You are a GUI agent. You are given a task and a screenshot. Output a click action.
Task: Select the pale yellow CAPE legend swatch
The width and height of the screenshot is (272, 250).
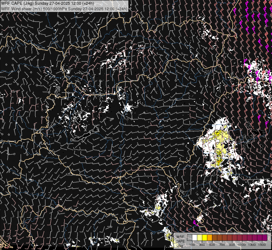200,237
